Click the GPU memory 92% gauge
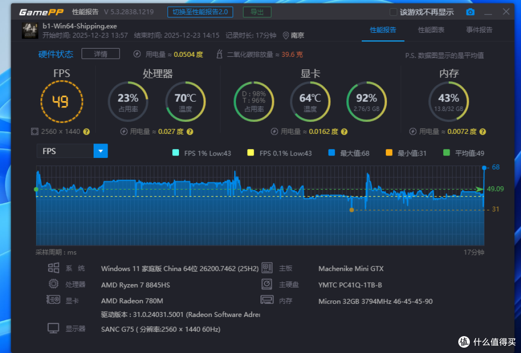Image resolution: width=521 pixels, height=353 pixels. click(367, 102)
